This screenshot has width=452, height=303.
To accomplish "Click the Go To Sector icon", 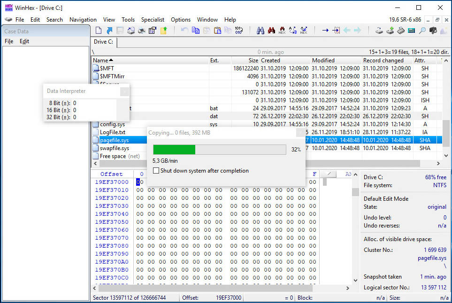I will point(336,30).
